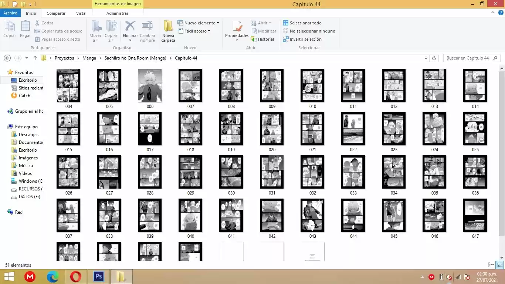This screenshot has width=505, height=284.
Task: Open the ribbon help question mark
Action: click(x=501, y=13)
